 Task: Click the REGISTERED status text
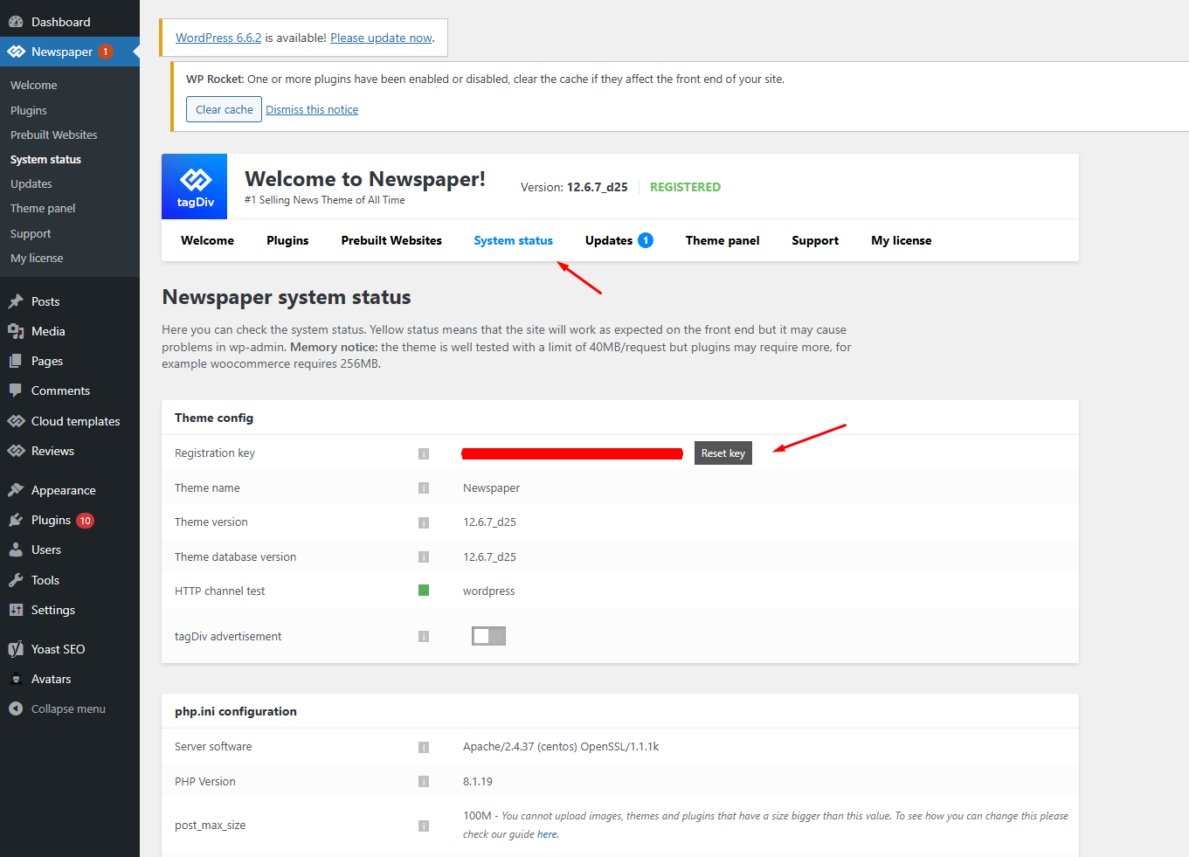(x=685, y=187)
